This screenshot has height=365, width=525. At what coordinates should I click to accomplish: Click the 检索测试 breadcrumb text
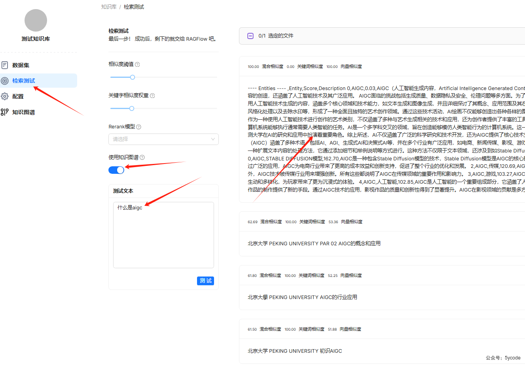134,7
